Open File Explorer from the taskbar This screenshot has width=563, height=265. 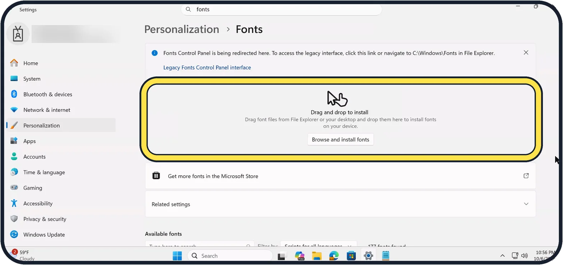(x=317, y=256)
